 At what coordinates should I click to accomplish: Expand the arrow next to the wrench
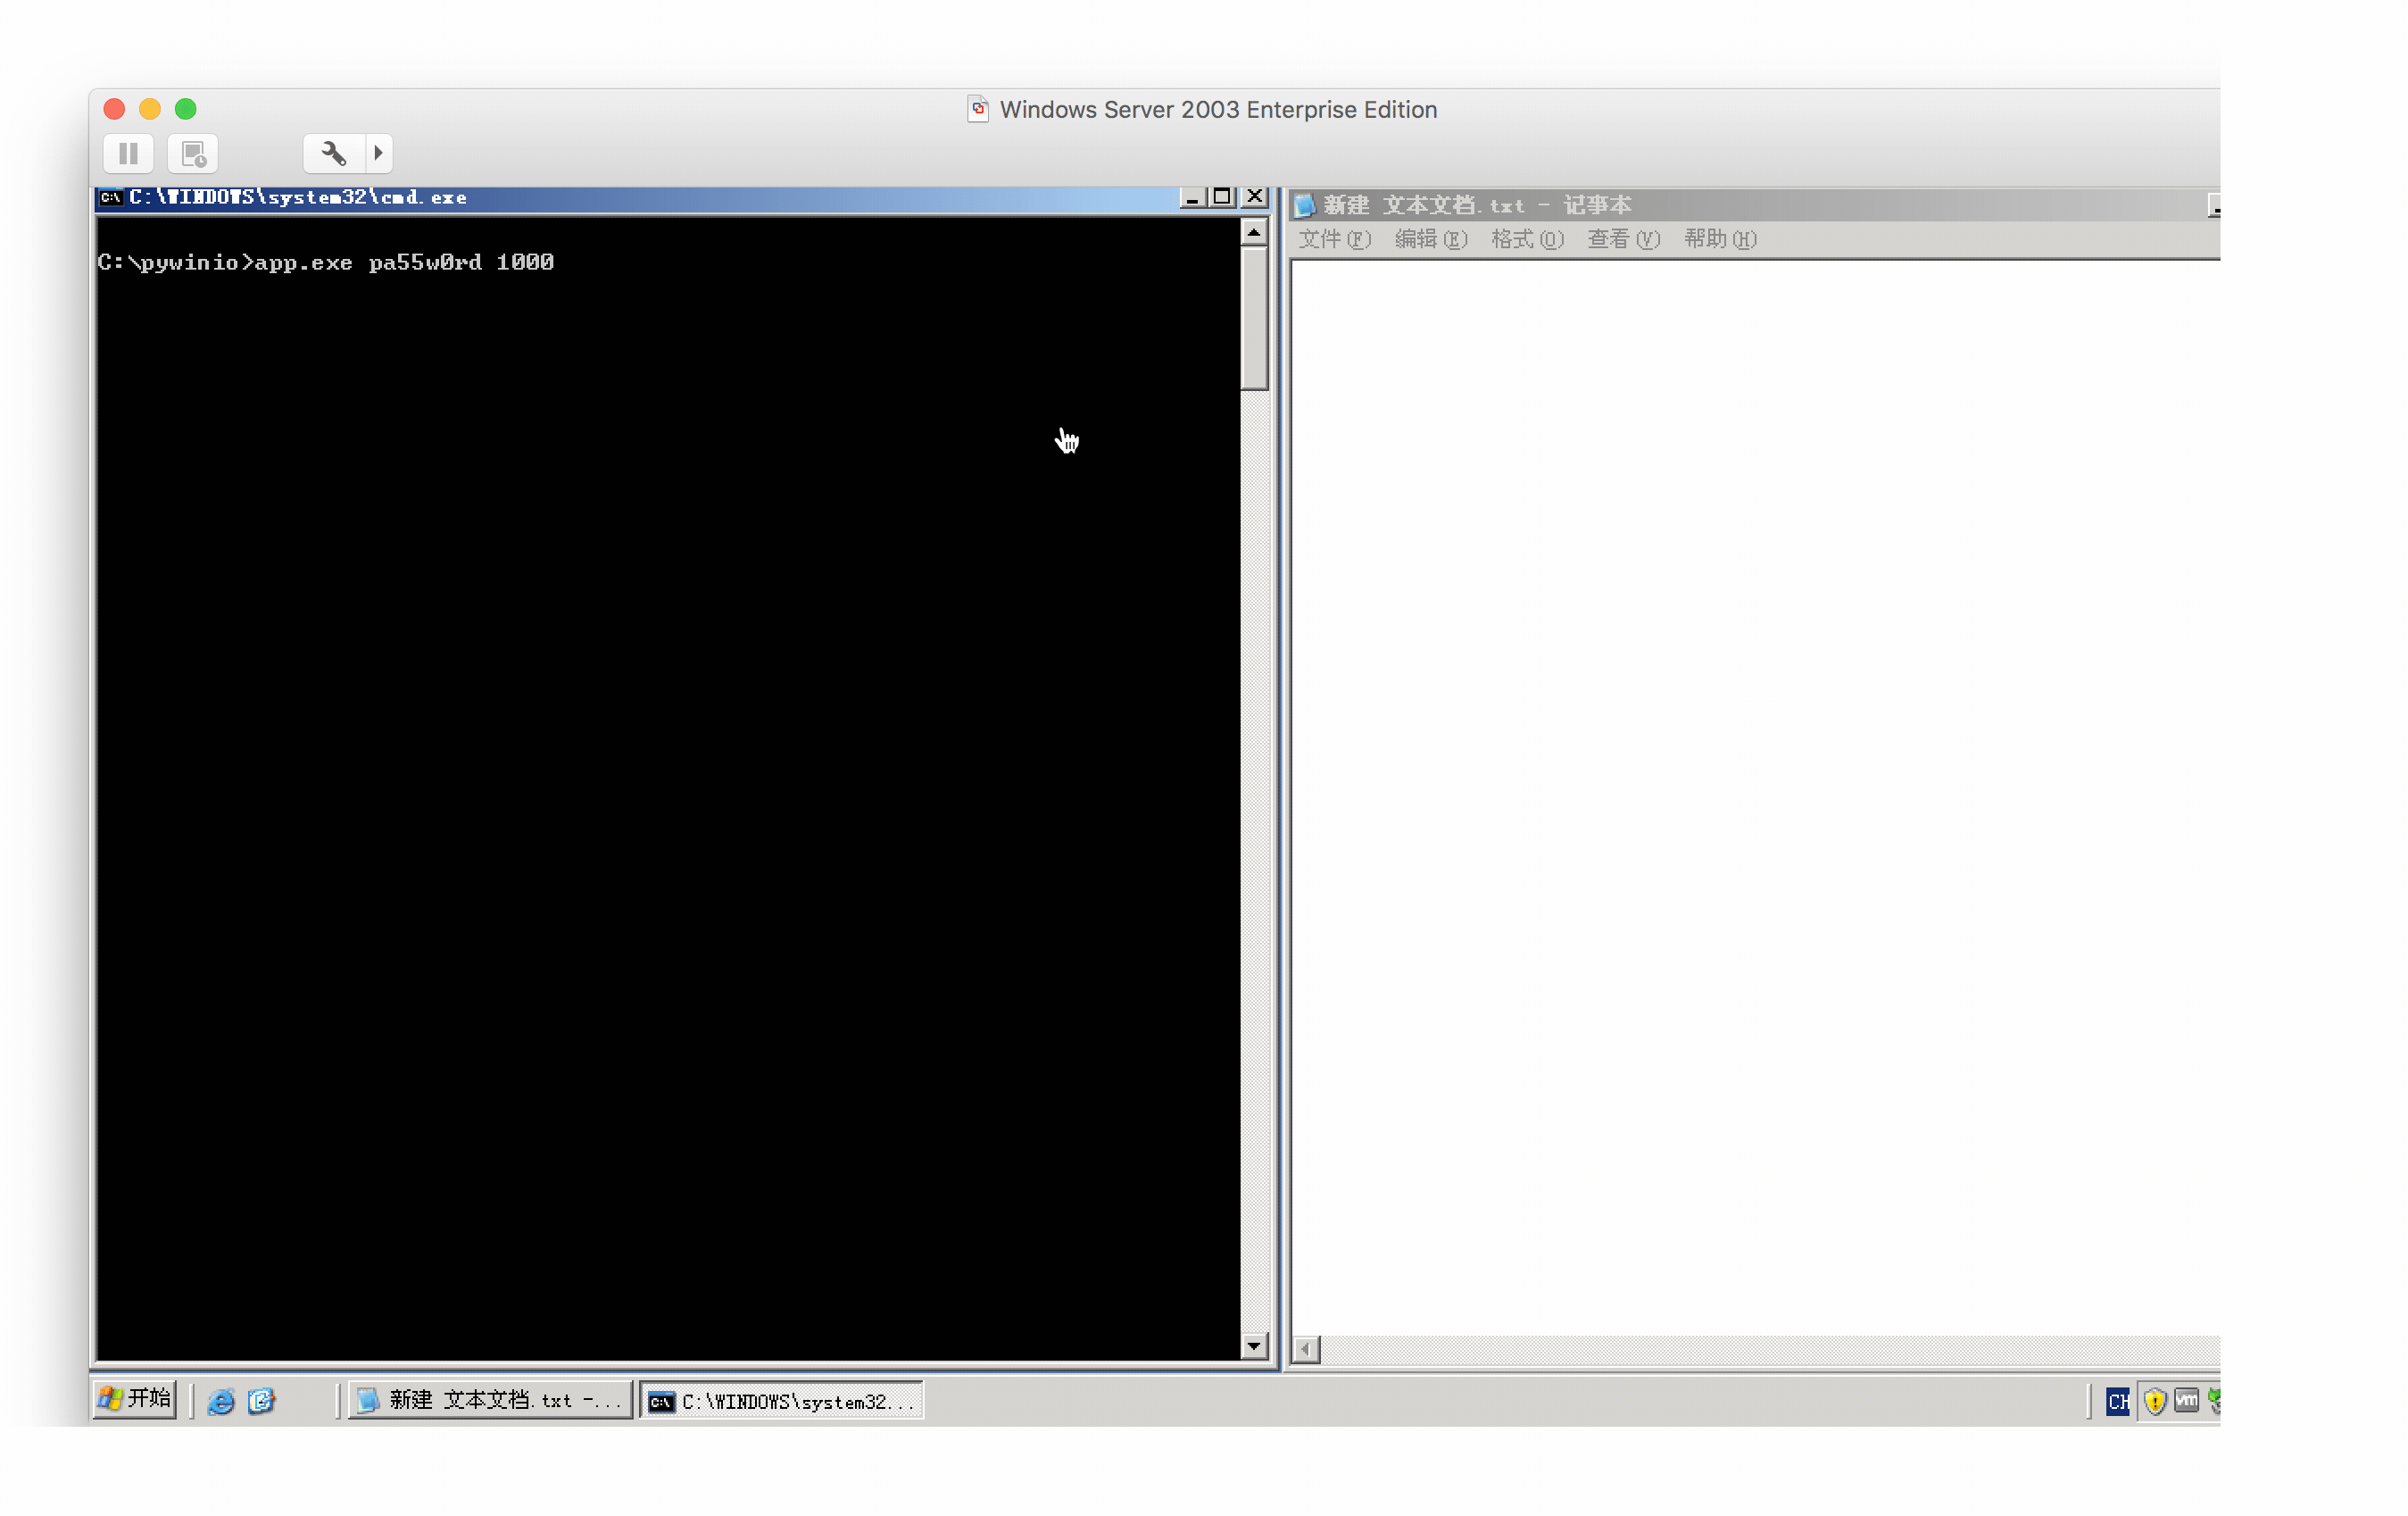click(x=378, y=153)
